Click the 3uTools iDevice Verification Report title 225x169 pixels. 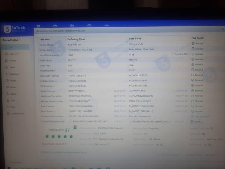[x=61, y=31]
